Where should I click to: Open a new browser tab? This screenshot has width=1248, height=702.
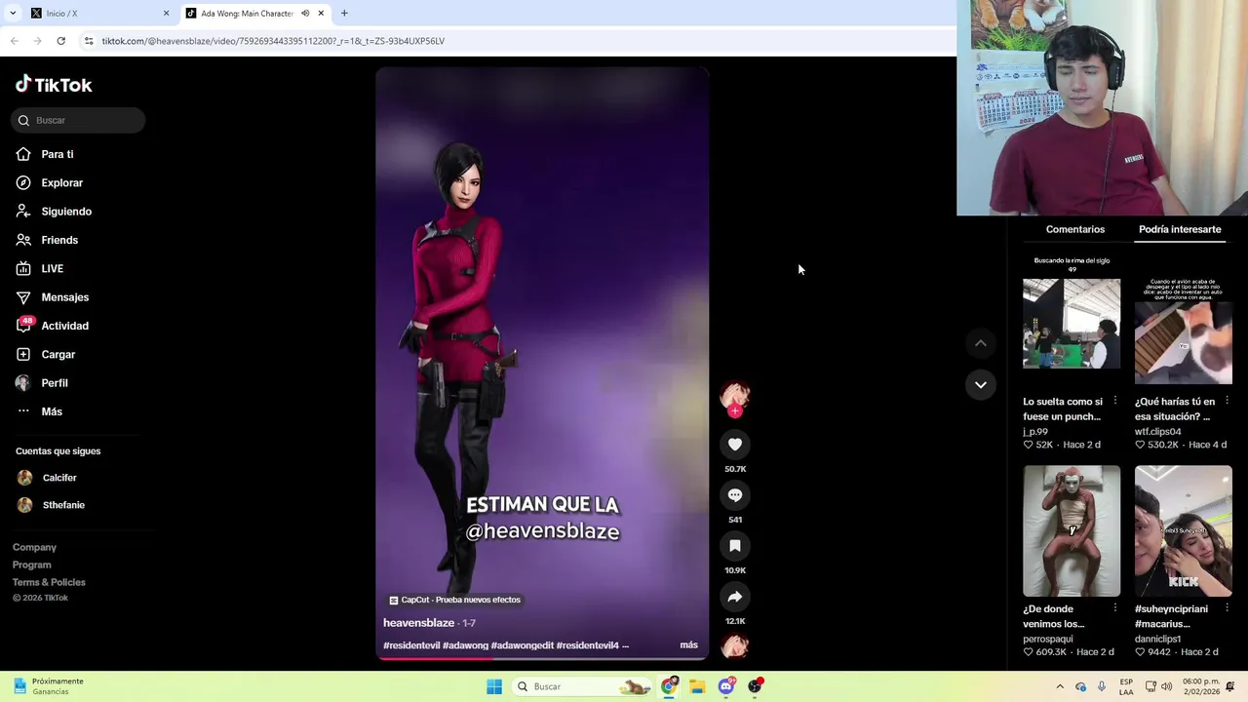coord(344,14)
